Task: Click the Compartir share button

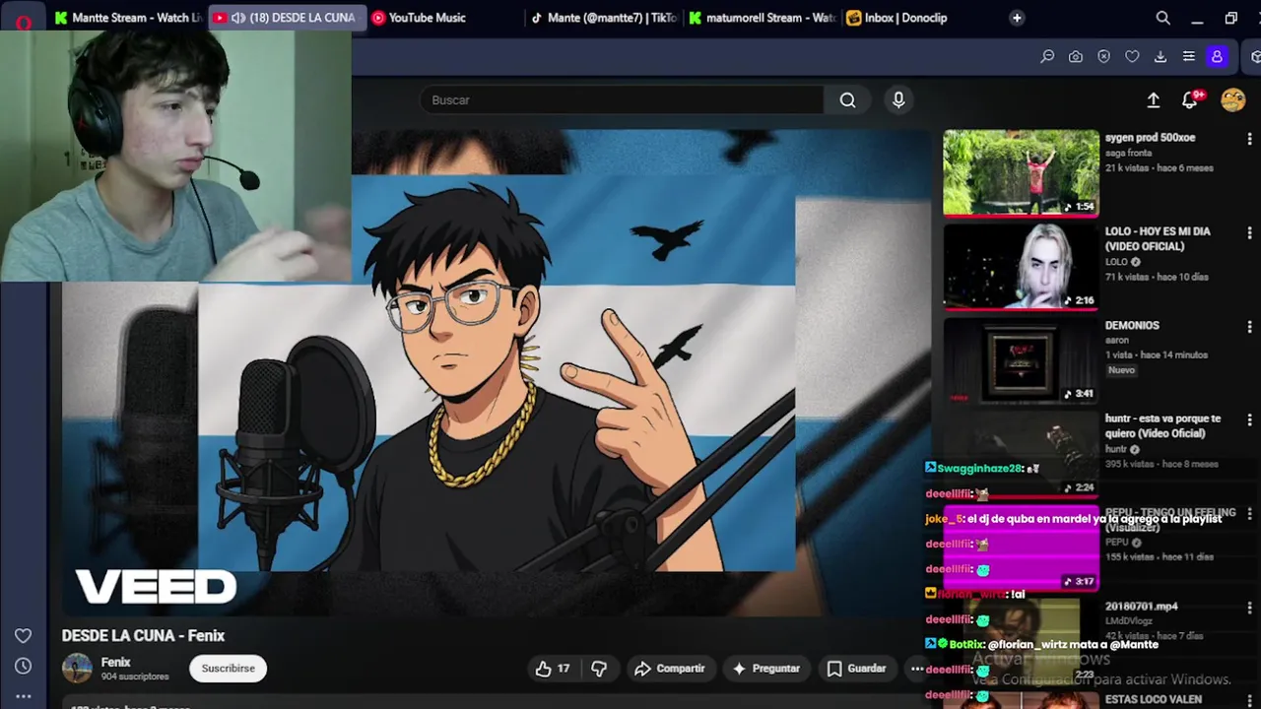Action: click(670, 669)
